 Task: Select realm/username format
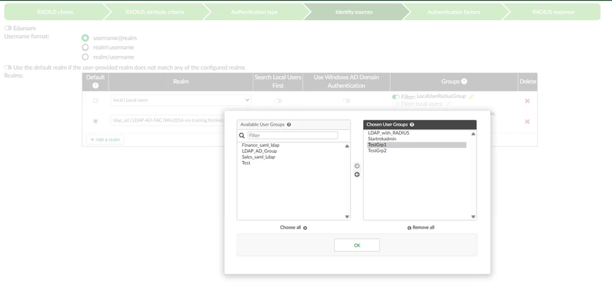(x=85, y=57)
